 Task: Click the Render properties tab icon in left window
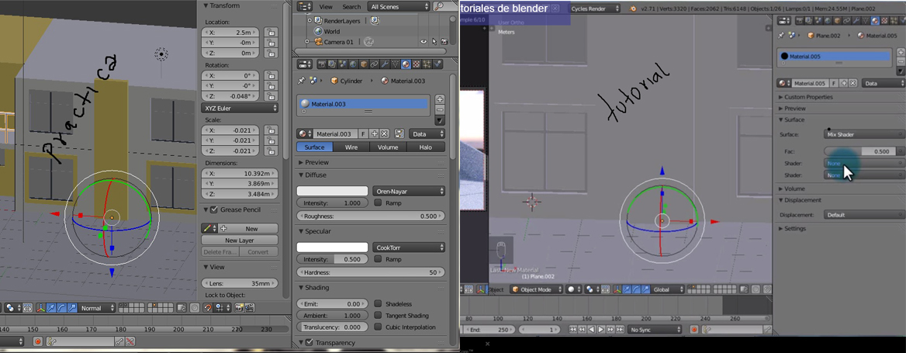point(322,64)
